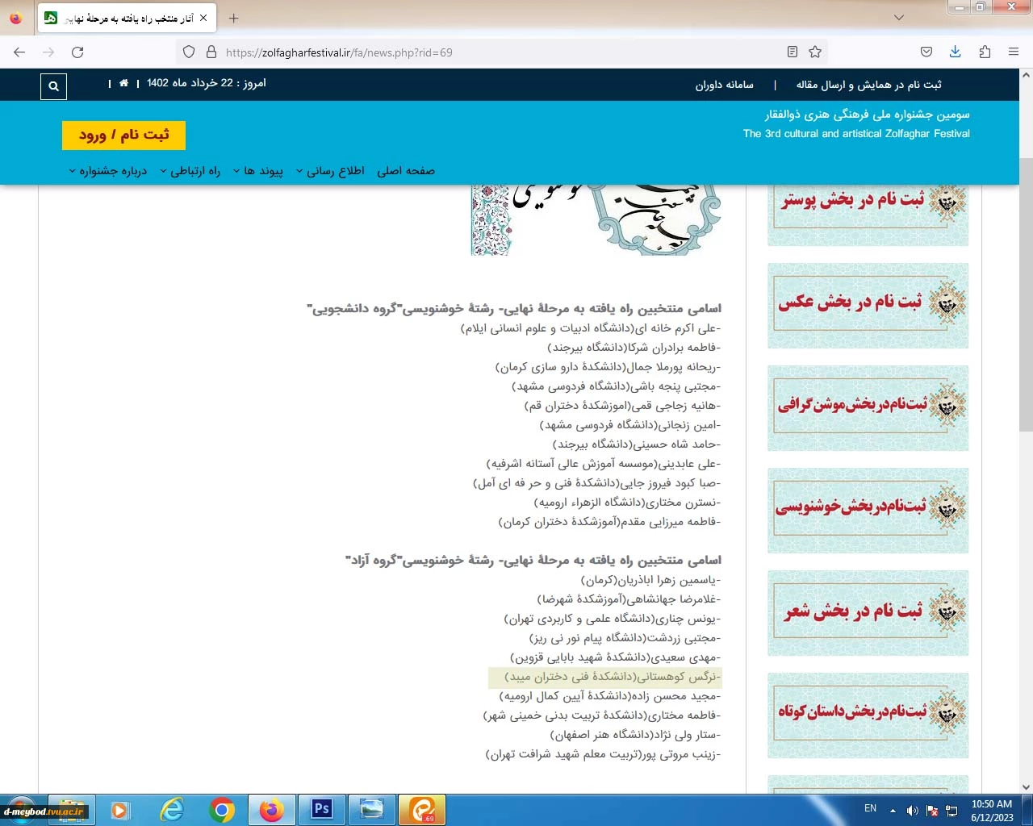Click the shield tracking protection icon

tap(189, 52)
